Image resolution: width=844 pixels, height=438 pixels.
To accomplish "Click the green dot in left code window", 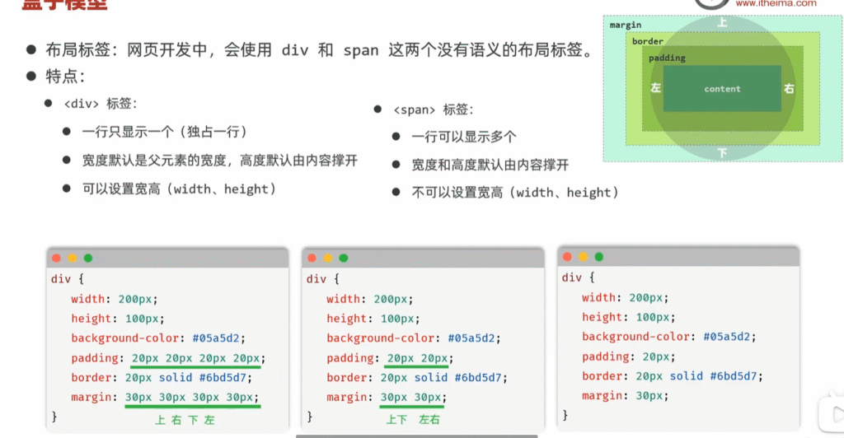I will (x=88, y=259).
